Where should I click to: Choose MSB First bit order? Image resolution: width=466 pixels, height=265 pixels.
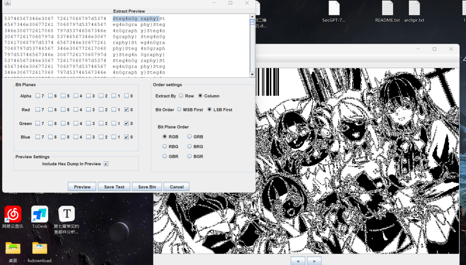(179, 110)
